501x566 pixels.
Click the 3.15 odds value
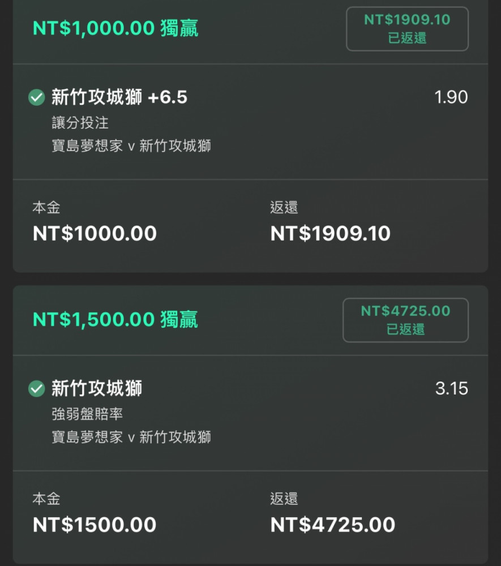tap(452, 388)
